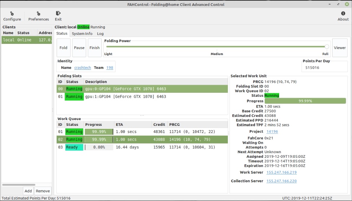Open work server 155.247.166.219 link
Image resolution: width=352 pixels, height=201 pixels.
[282, 172]
